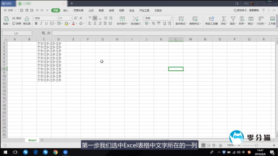Switch to the Insert (插入) tab
278x156 pixels.
pos(66,11)
